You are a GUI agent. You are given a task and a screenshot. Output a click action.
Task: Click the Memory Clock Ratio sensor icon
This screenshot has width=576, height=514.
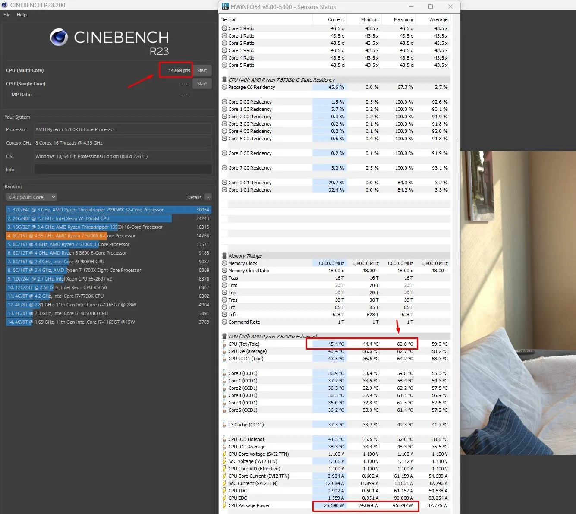224,271
